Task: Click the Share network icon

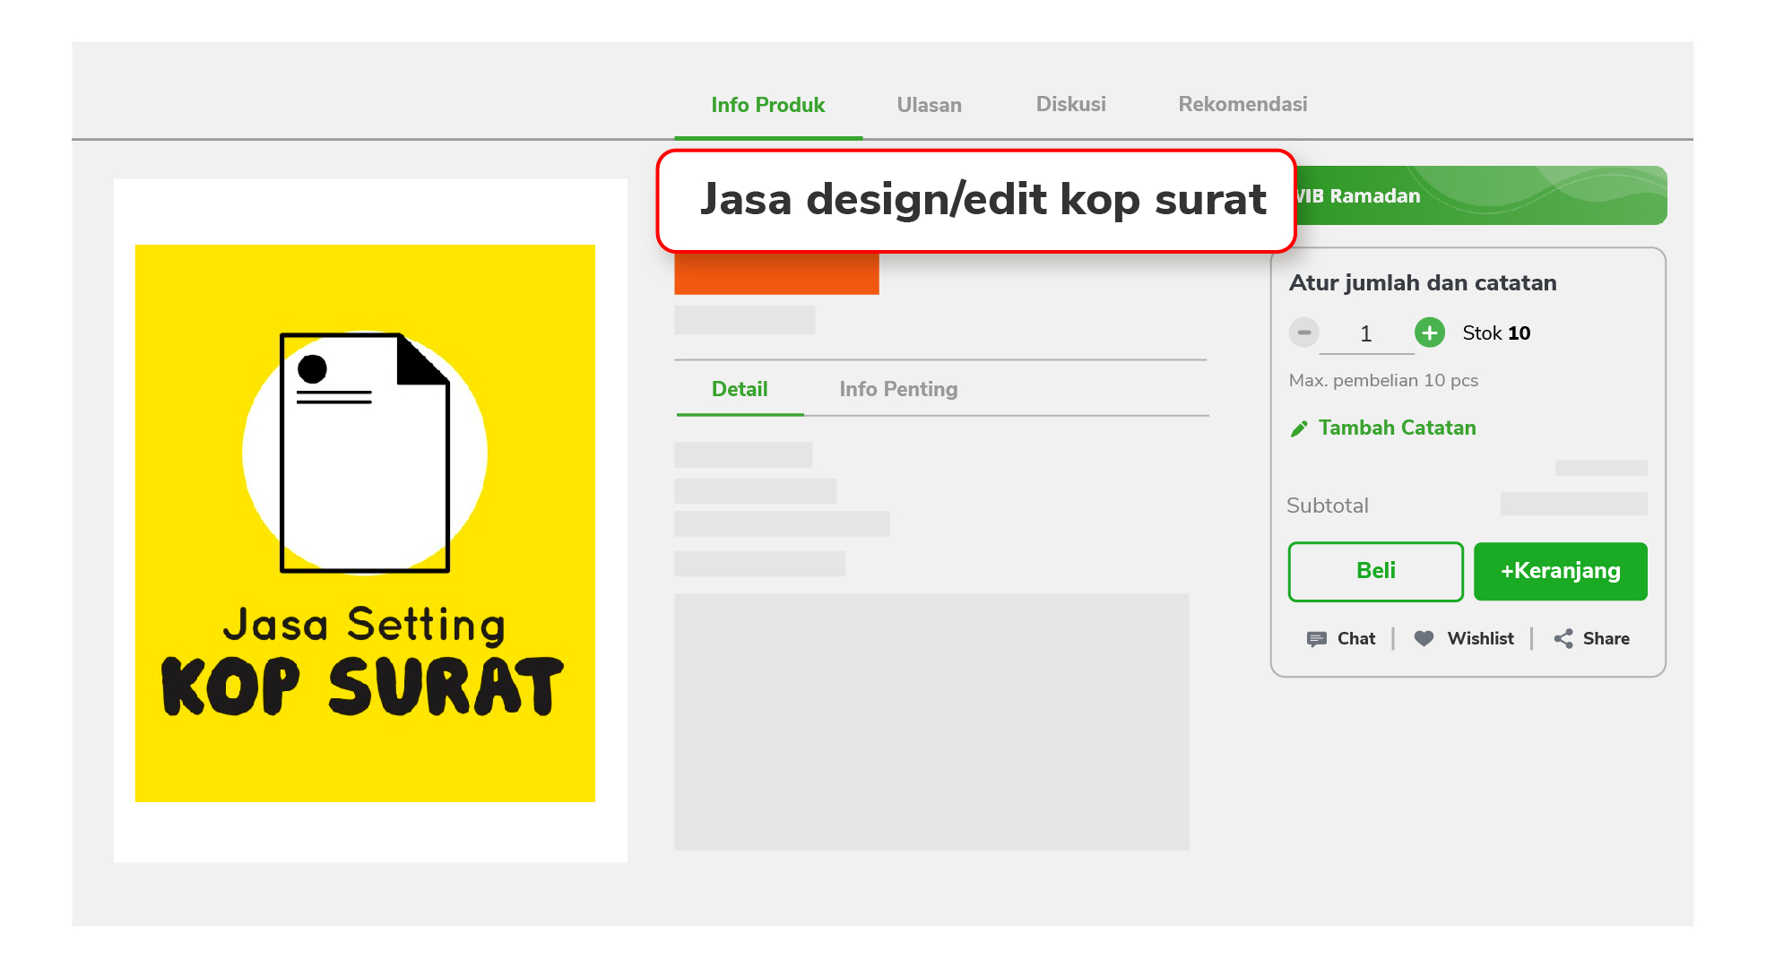Action: point(1563,638)
